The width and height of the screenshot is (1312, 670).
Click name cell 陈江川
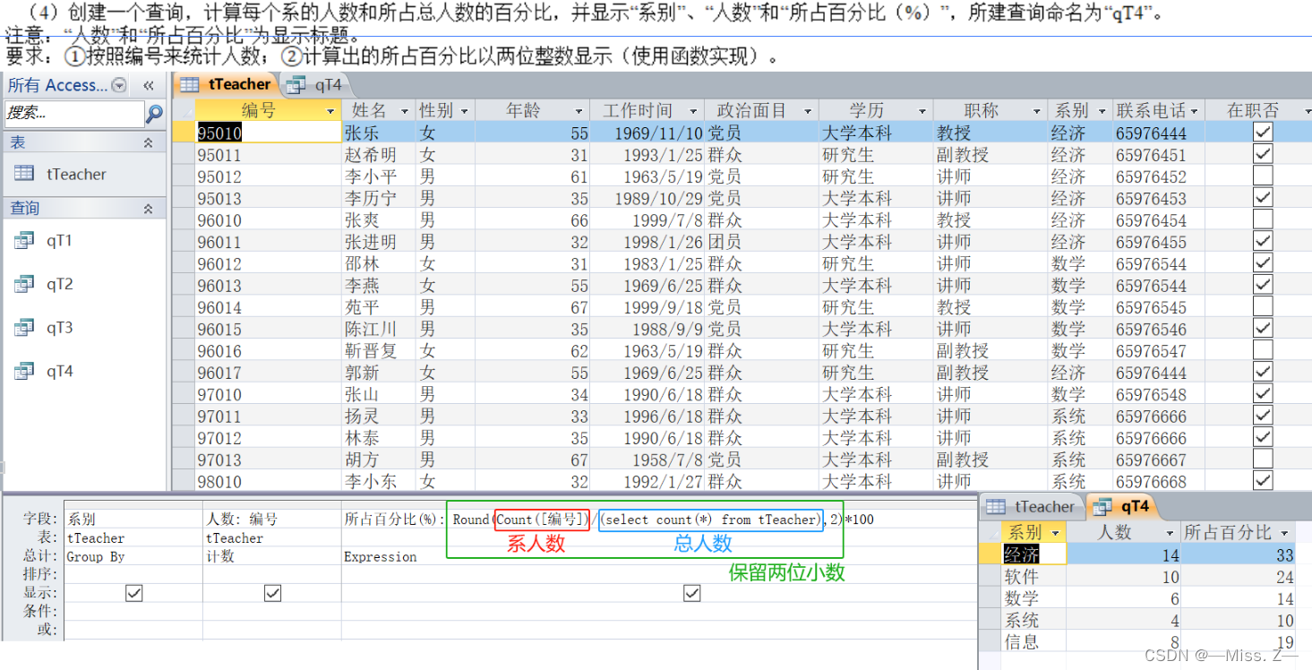pyautogui.click(x=379, y=329)
